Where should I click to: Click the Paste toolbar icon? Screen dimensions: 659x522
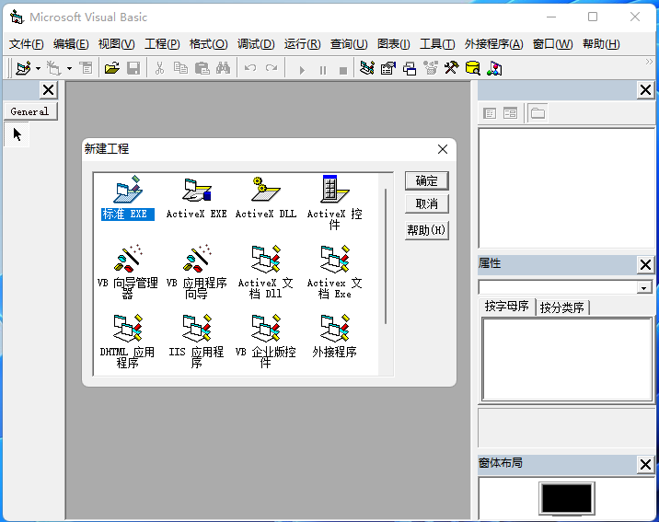point(202,68)
